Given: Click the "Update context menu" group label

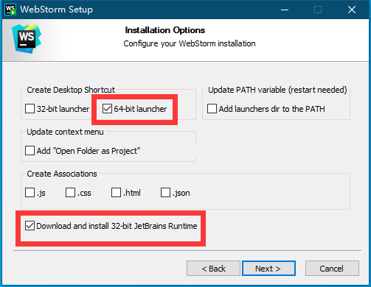Looking at the screenshot, I should tap(65, 132).
